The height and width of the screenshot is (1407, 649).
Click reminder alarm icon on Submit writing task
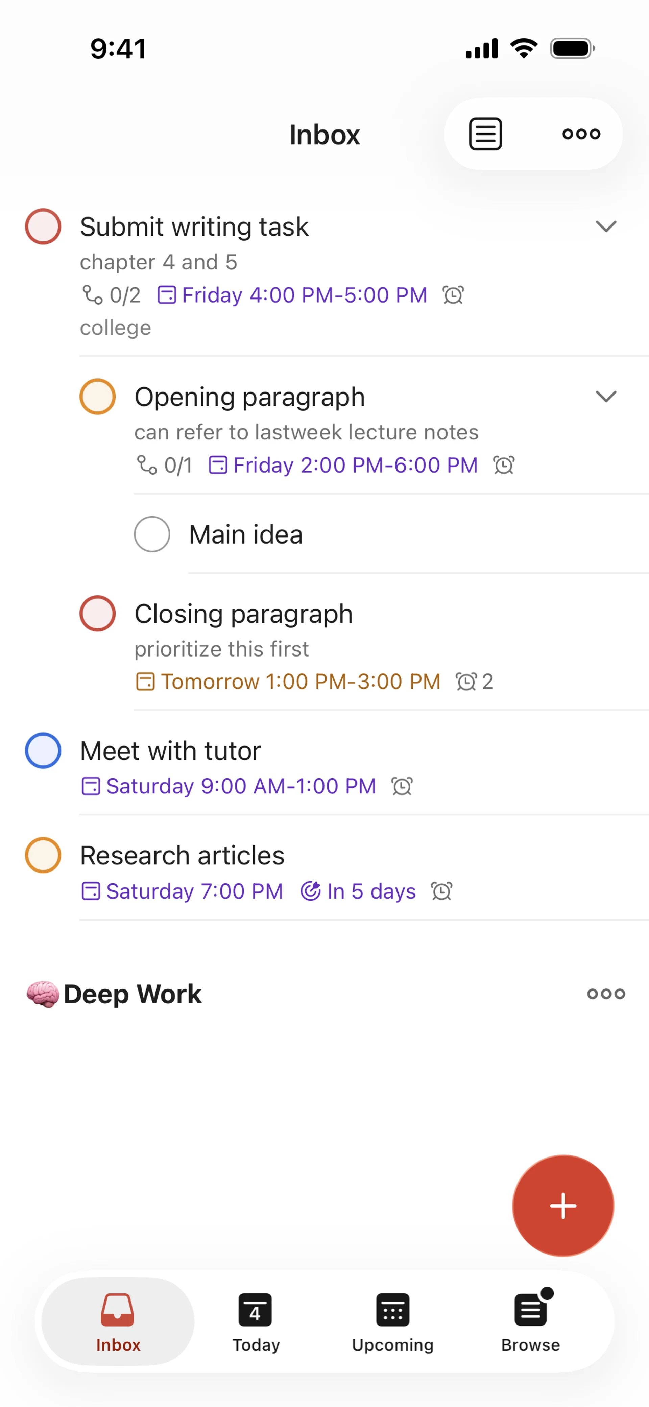click(x=453, y=295)
